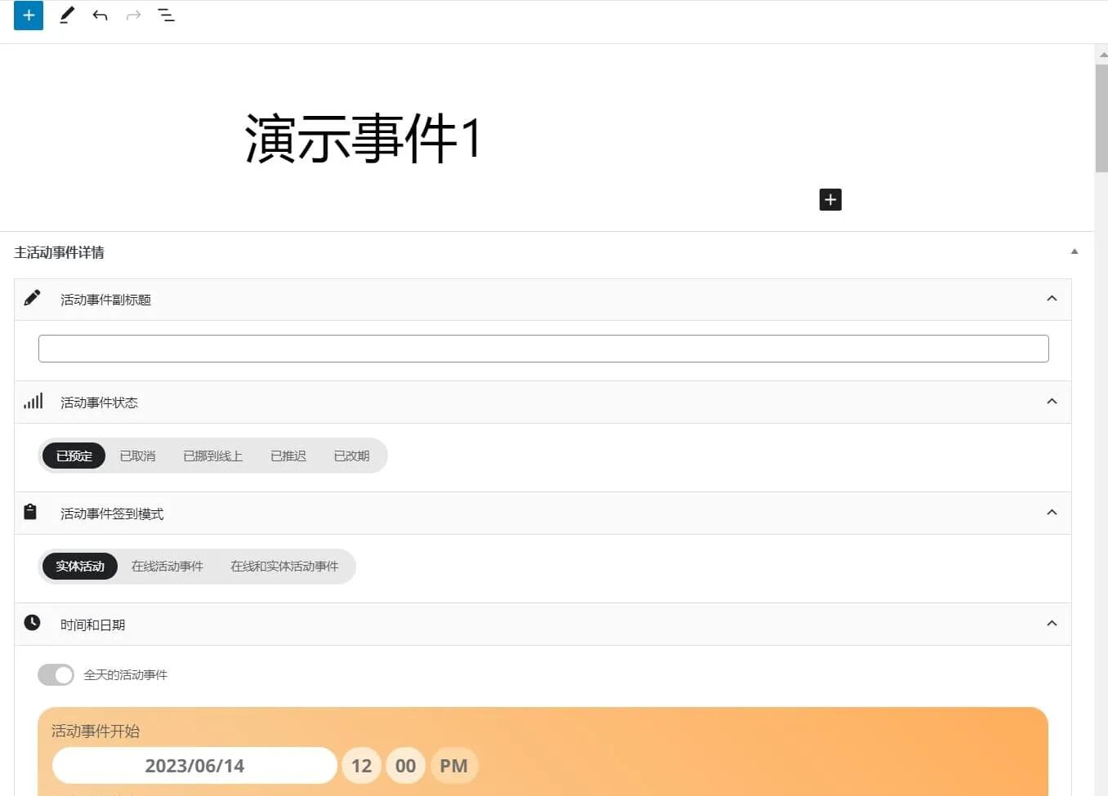Click the subtitle pencil icon
This screenshot has height=796, width=1108.
(32, 298)
